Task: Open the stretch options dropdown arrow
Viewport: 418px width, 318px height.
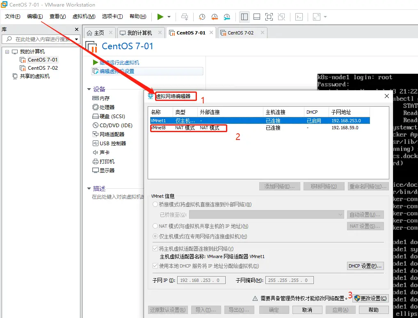Action: click(x=325, y=17)
